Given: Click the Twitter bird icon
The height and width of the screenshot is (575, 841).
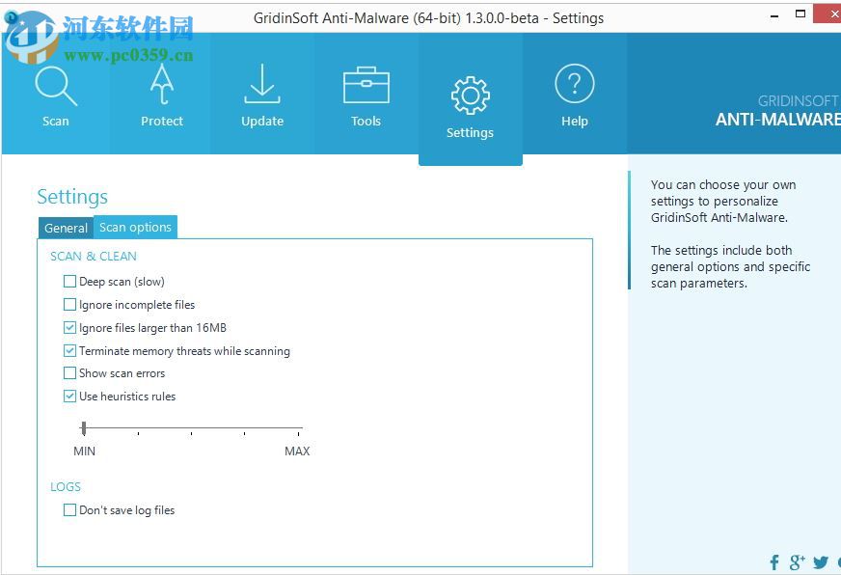Looking at the screenshot, I should tap(821, 562).
